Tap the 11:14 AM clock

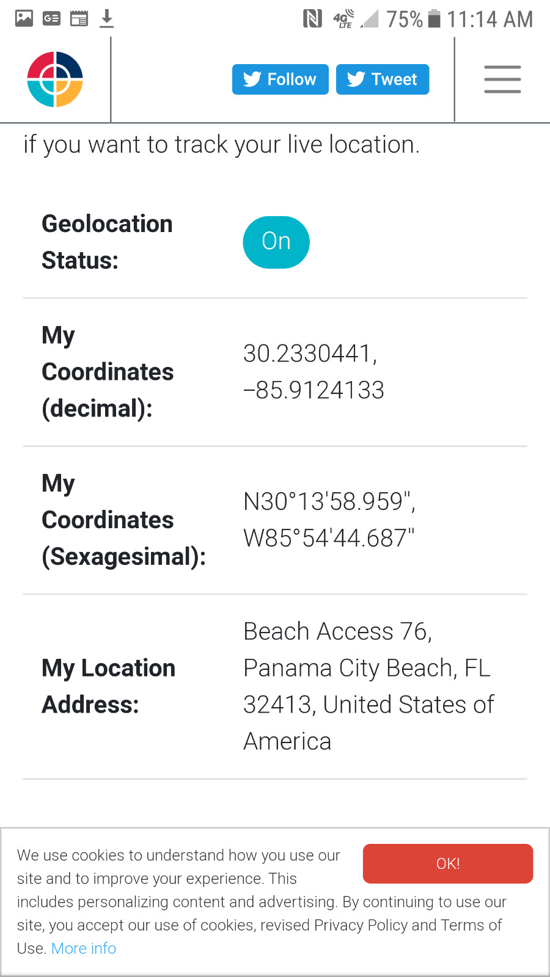490,19
